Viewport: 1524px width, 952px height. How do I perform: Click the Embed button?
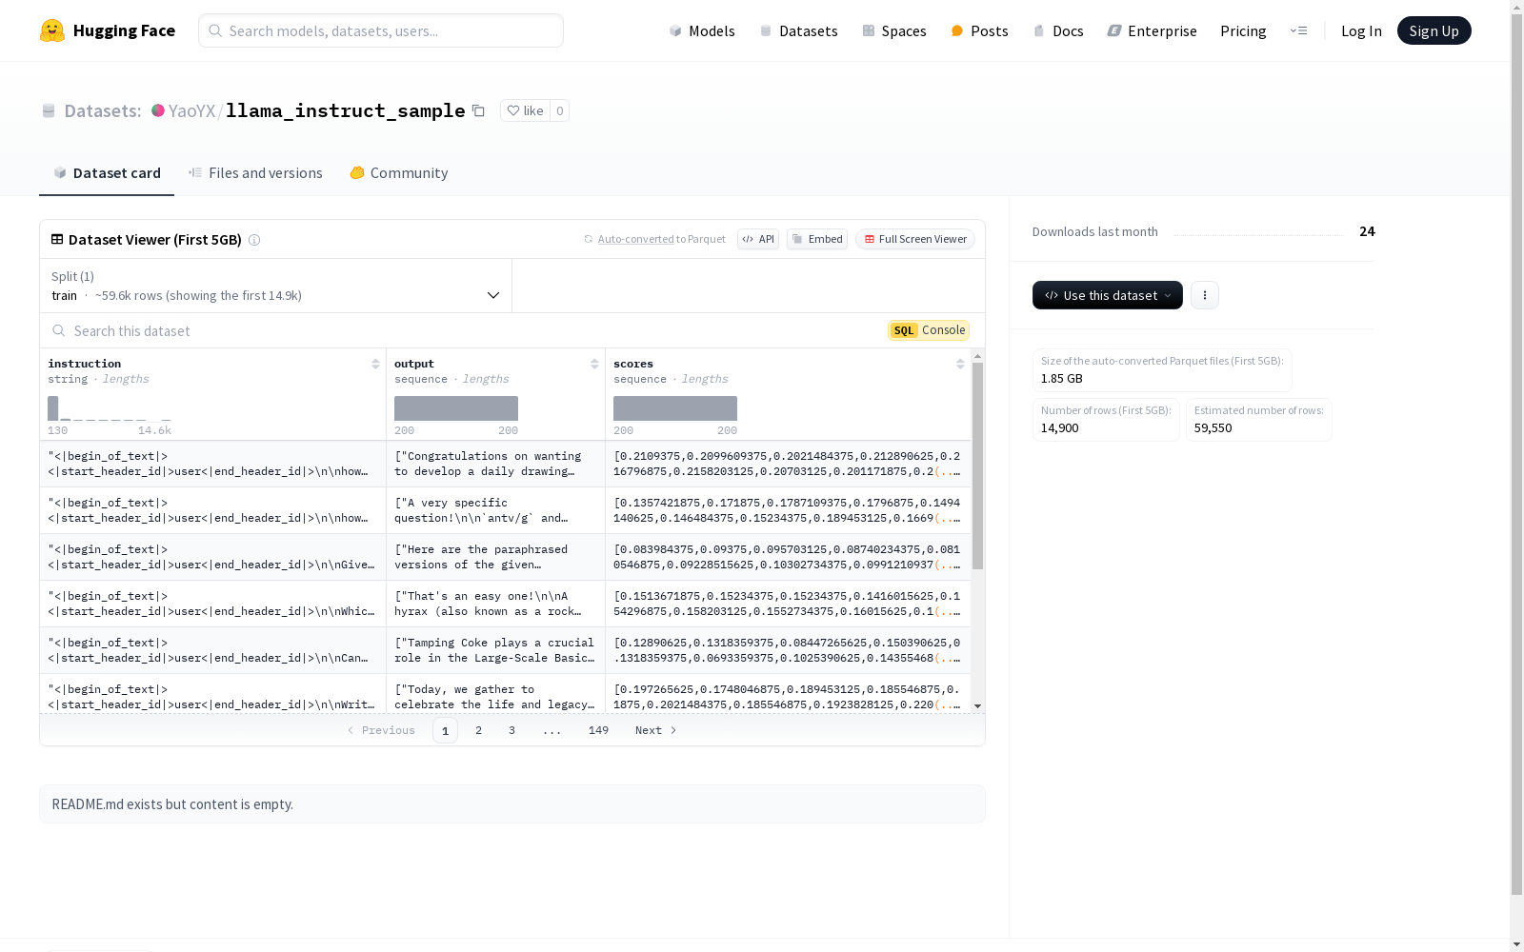[817, 239]
